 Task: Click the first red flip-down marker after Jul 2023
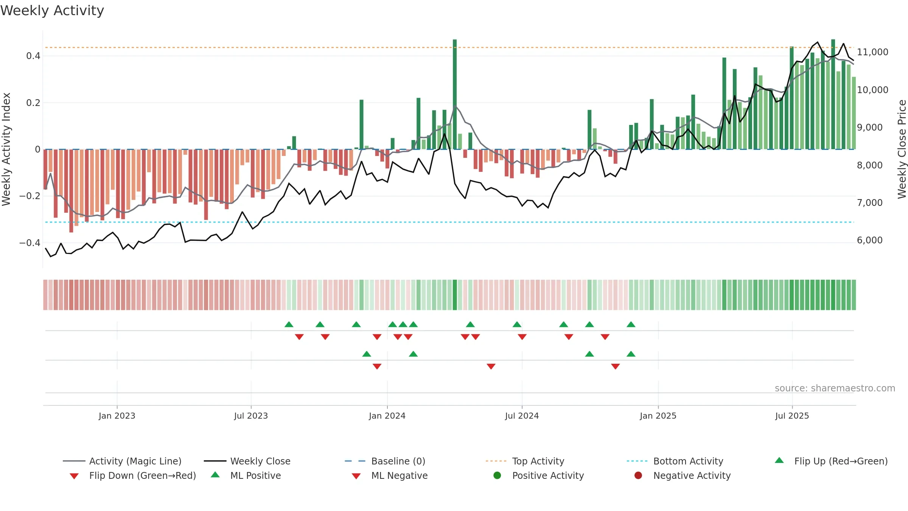click(x=299, y=337)
